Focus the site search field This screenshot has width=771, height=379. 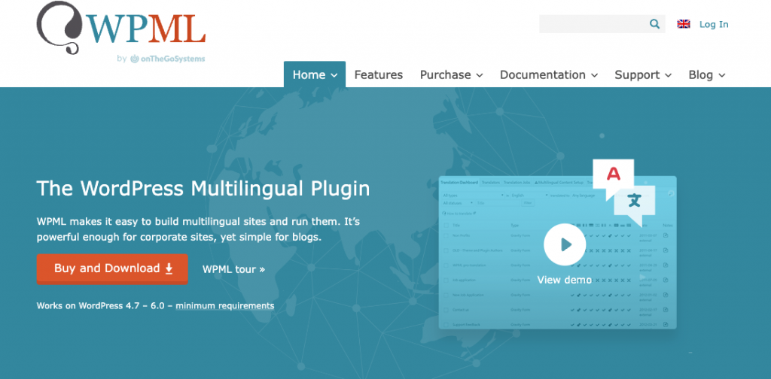pos(602,24)
